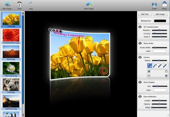Image resolution: width=170 pixels, height=117 pixels.
Task: Select the Chrysanthemum.jpg thumbnail
Action: pos(11,35)
